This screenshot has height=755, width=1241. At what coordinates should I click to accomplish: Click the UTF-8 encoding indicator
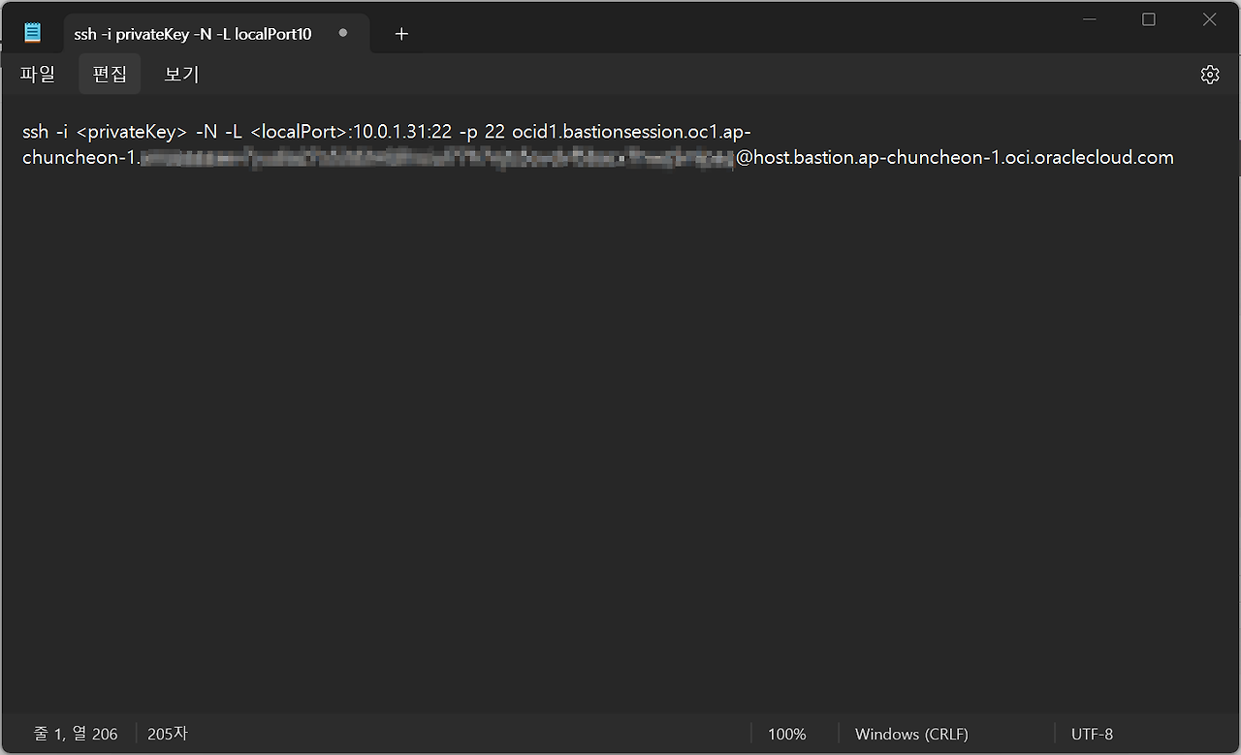tap(1092, 734)
